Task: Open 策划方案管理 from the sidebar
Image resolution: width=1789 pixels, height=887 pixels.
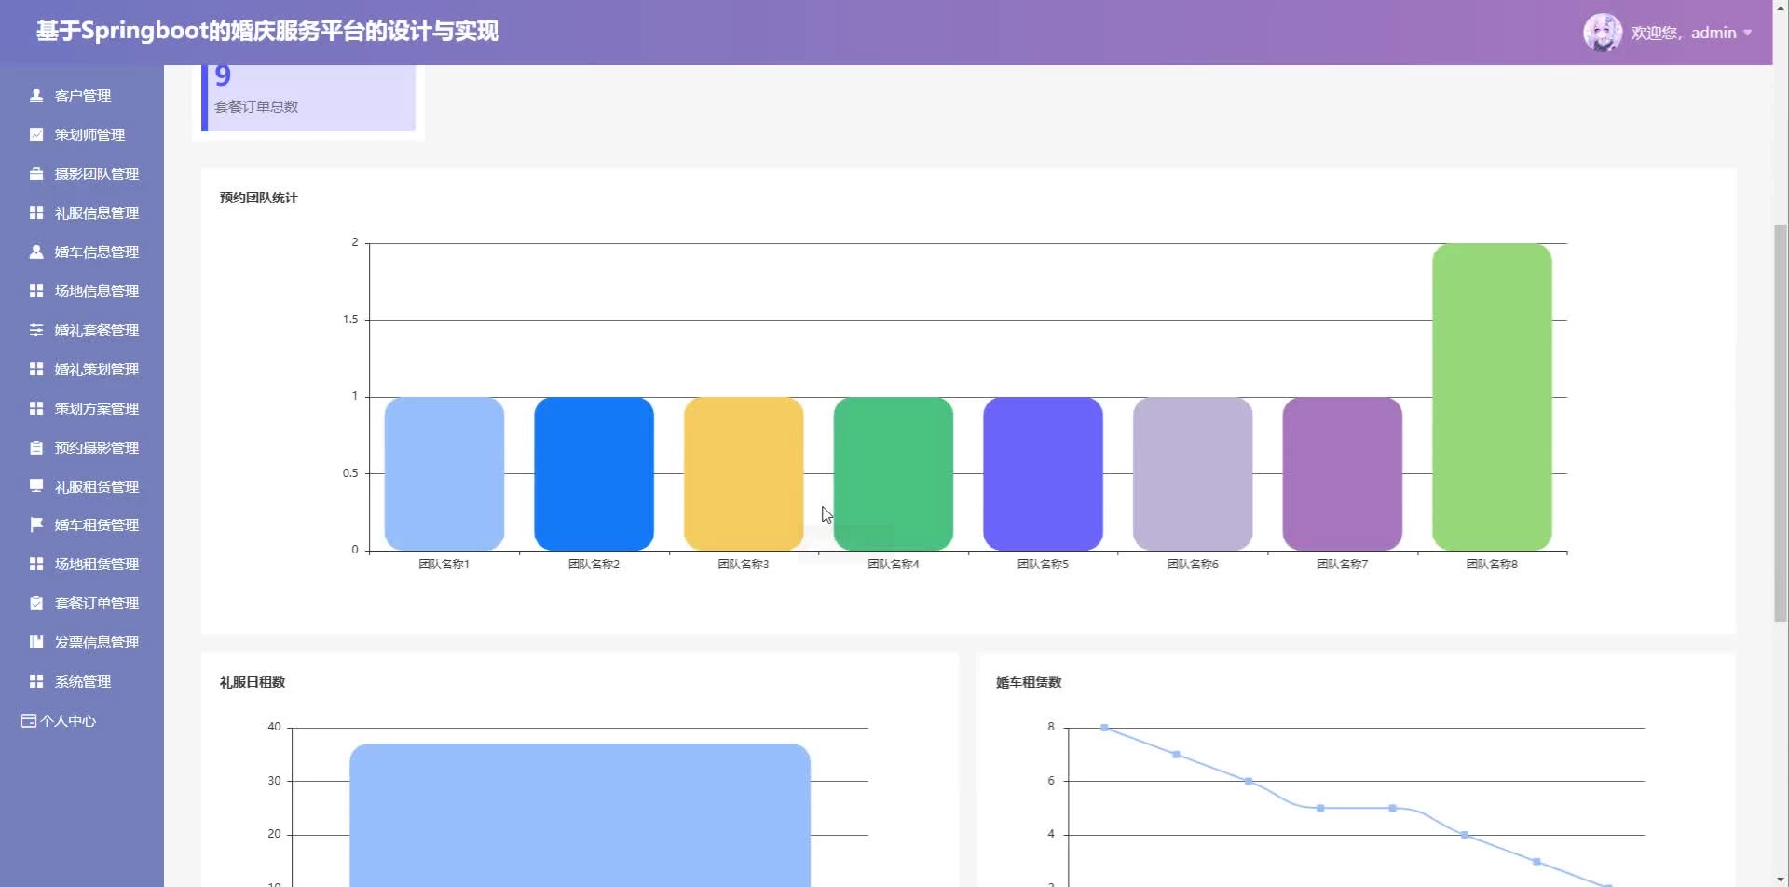Action: click(x=96, y=408)
